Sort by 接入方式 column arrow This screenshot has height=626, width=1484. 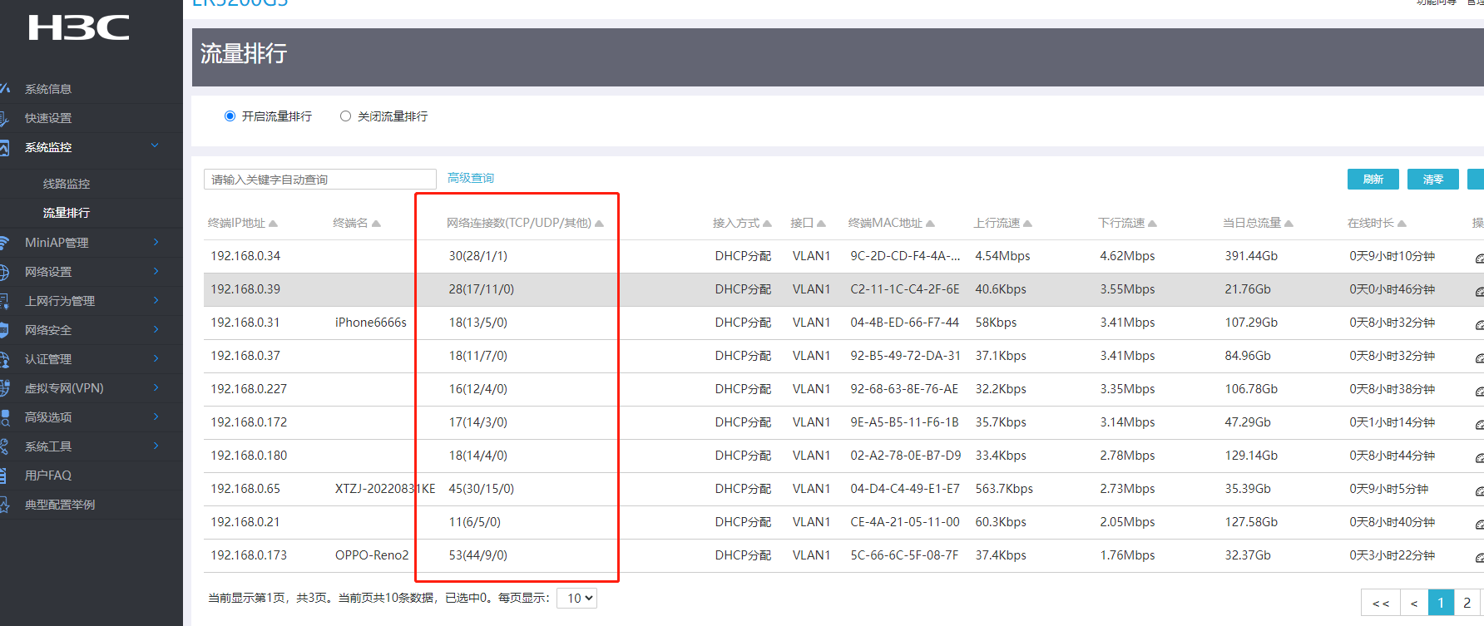(767, 224)
